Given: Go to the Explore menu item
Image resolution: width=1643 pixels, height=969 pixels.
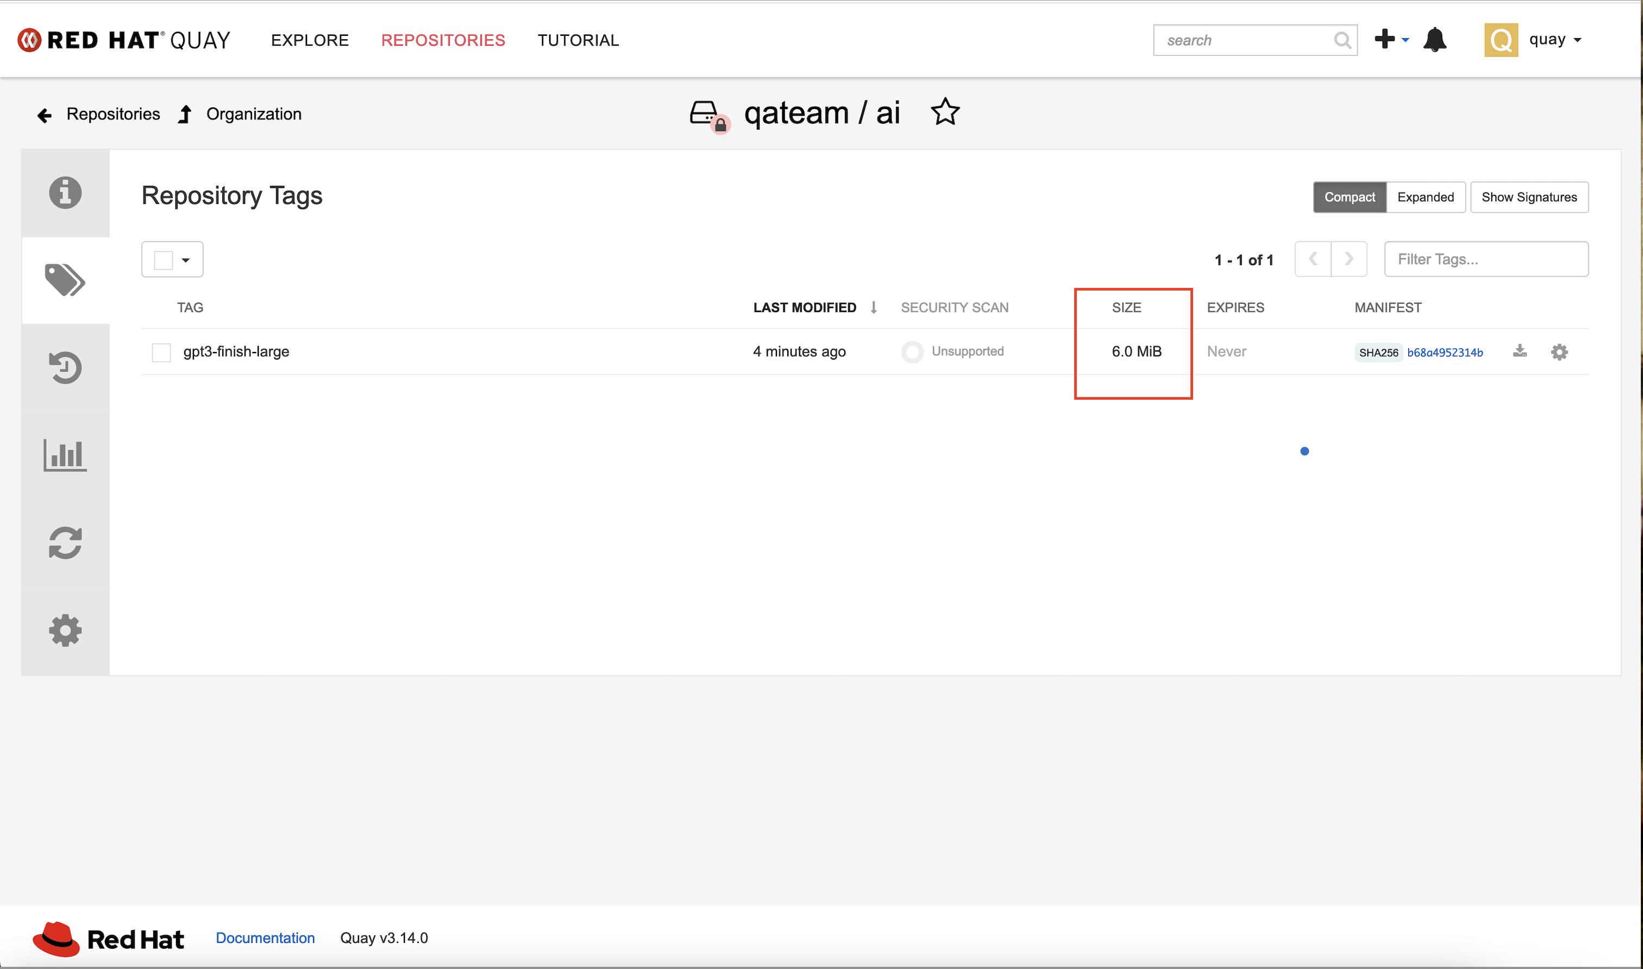Looking at the screenshot, I should click(310, 41).
